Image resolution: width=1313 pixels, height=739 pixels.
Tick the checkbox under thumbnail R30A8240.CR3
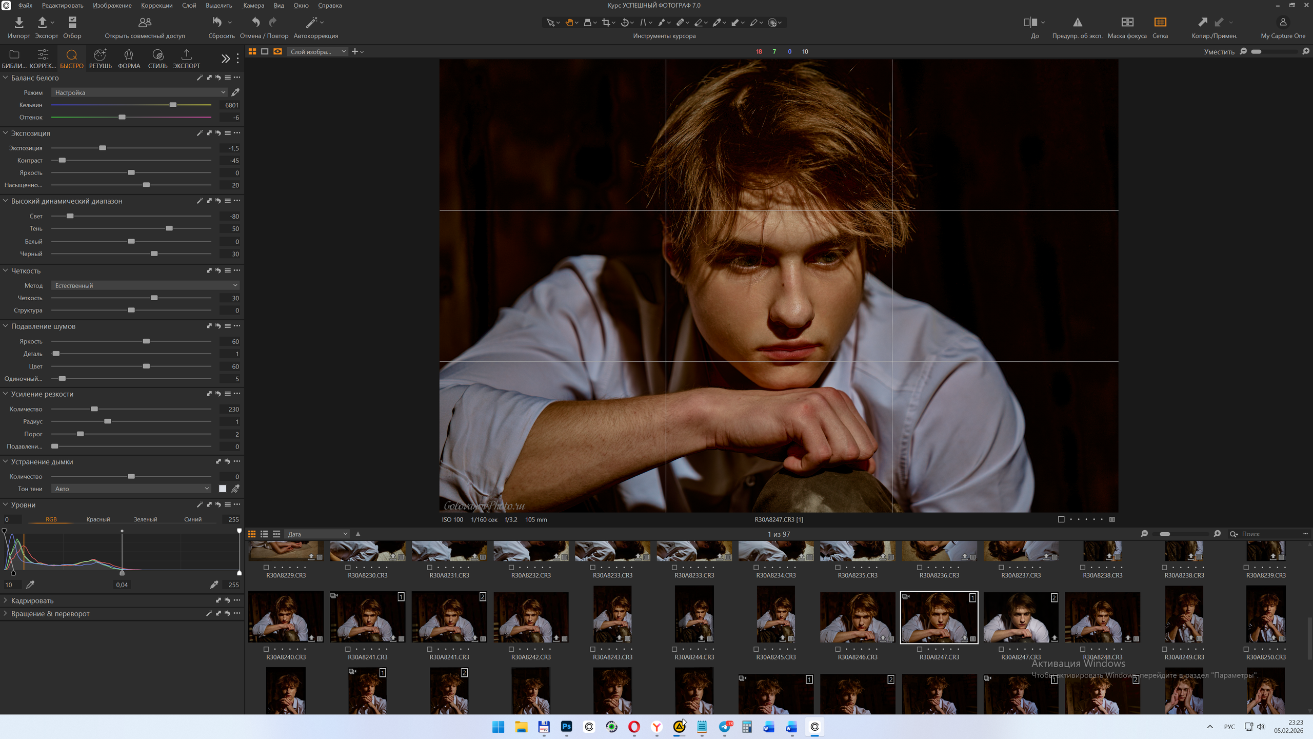266,649
